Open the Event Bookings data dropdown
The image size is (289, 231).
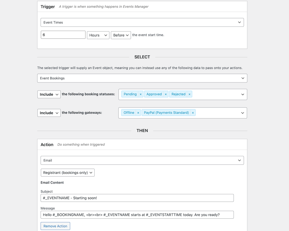click(x=142, y=78)
